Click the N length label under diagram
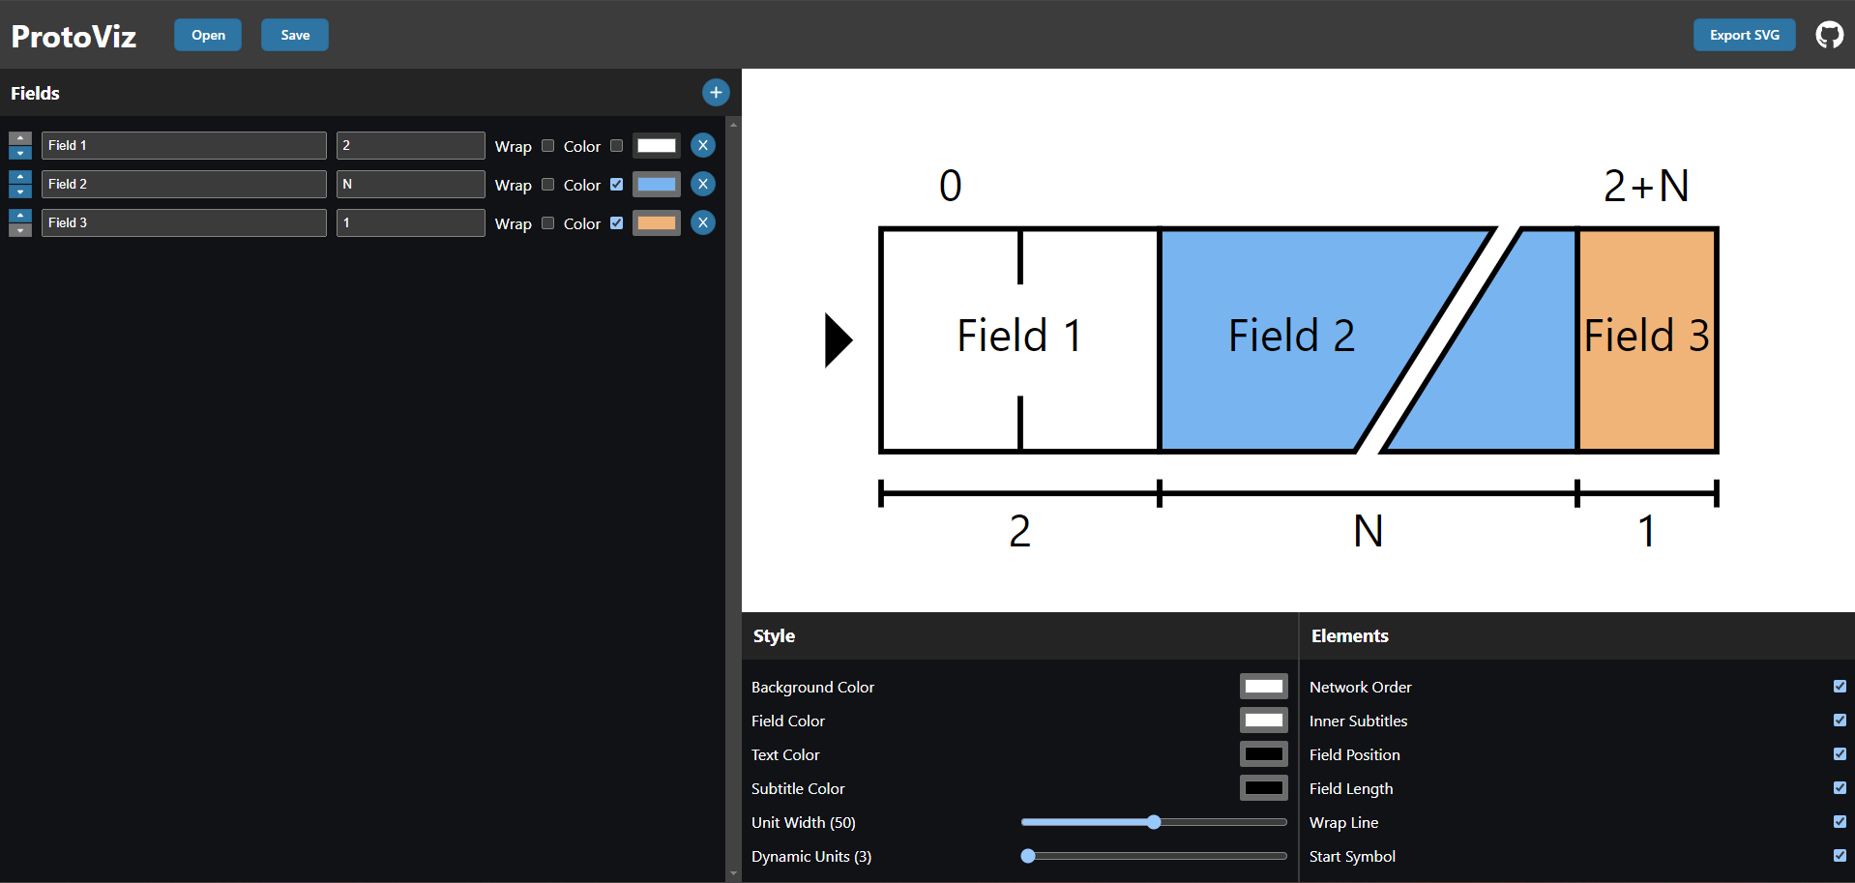The image size is (1855, 883). [x=1368, y=531]
